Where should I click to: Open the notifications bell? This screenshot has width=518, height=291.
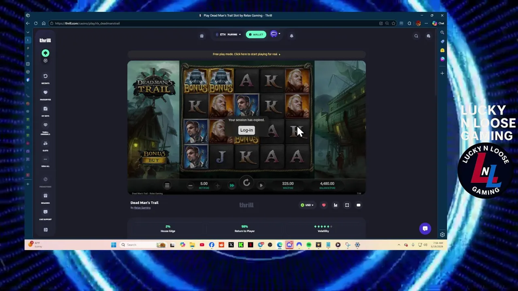tap(291, 36)
